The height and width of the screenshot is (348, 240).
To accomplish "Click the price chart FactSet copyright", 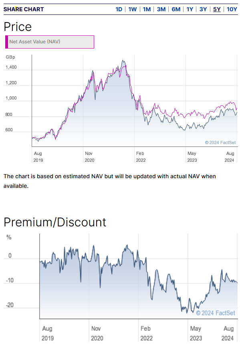I will [220, 142].
